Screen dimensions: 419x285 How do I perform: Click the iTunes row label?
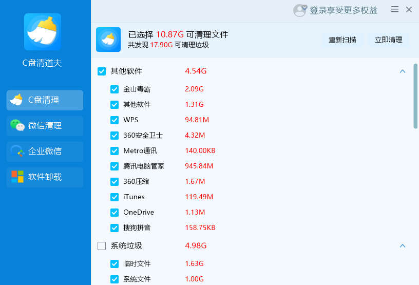[134, 197]
